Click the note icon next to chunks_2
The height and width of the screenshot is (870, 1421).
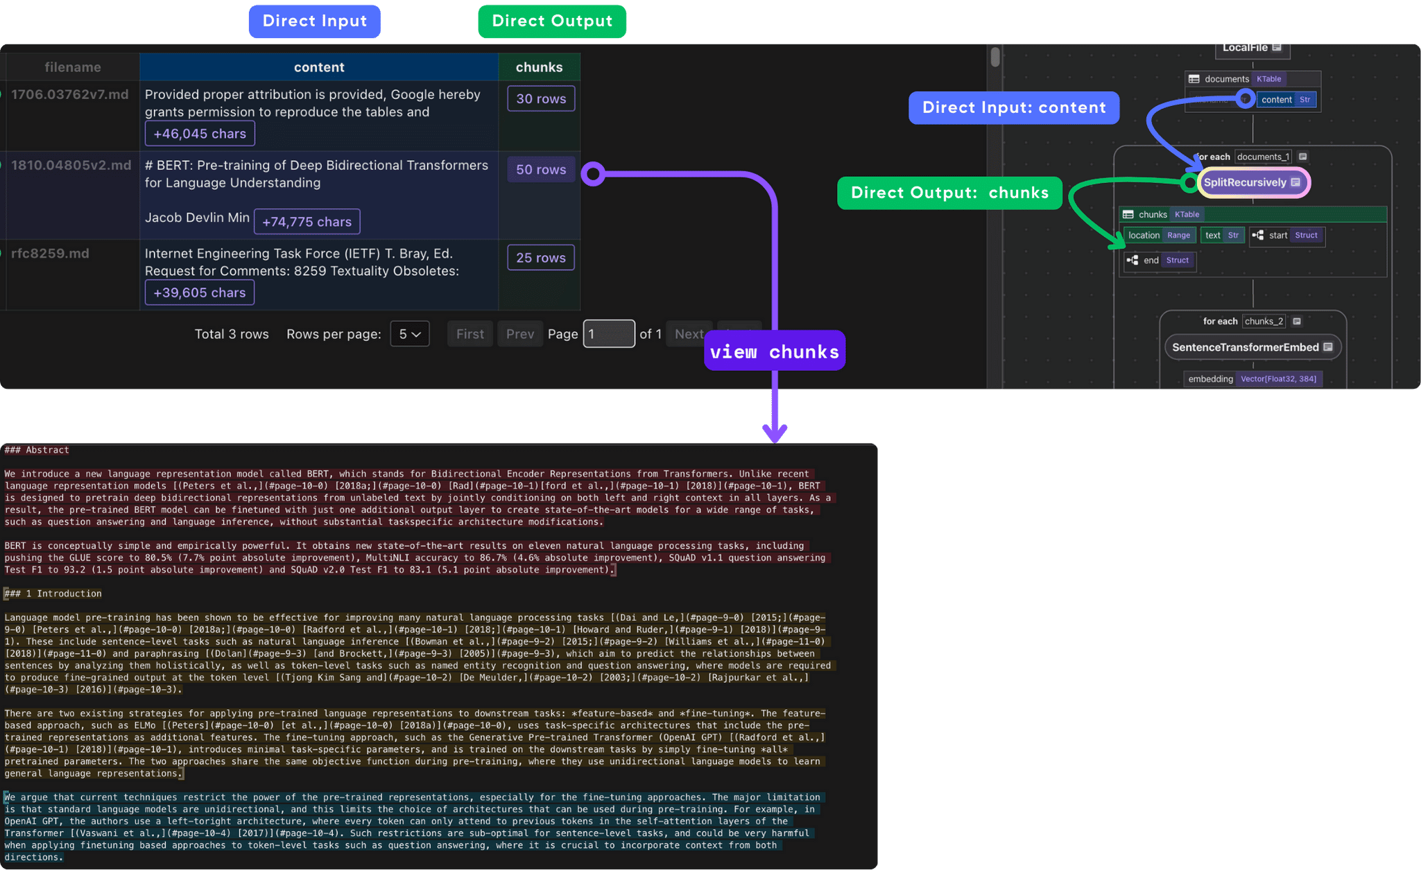pyautogui.click(x=1297, y=321)
